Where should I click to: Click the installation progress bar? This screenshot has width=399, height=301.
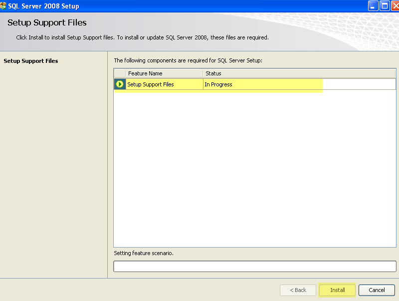tap(255, 266)
